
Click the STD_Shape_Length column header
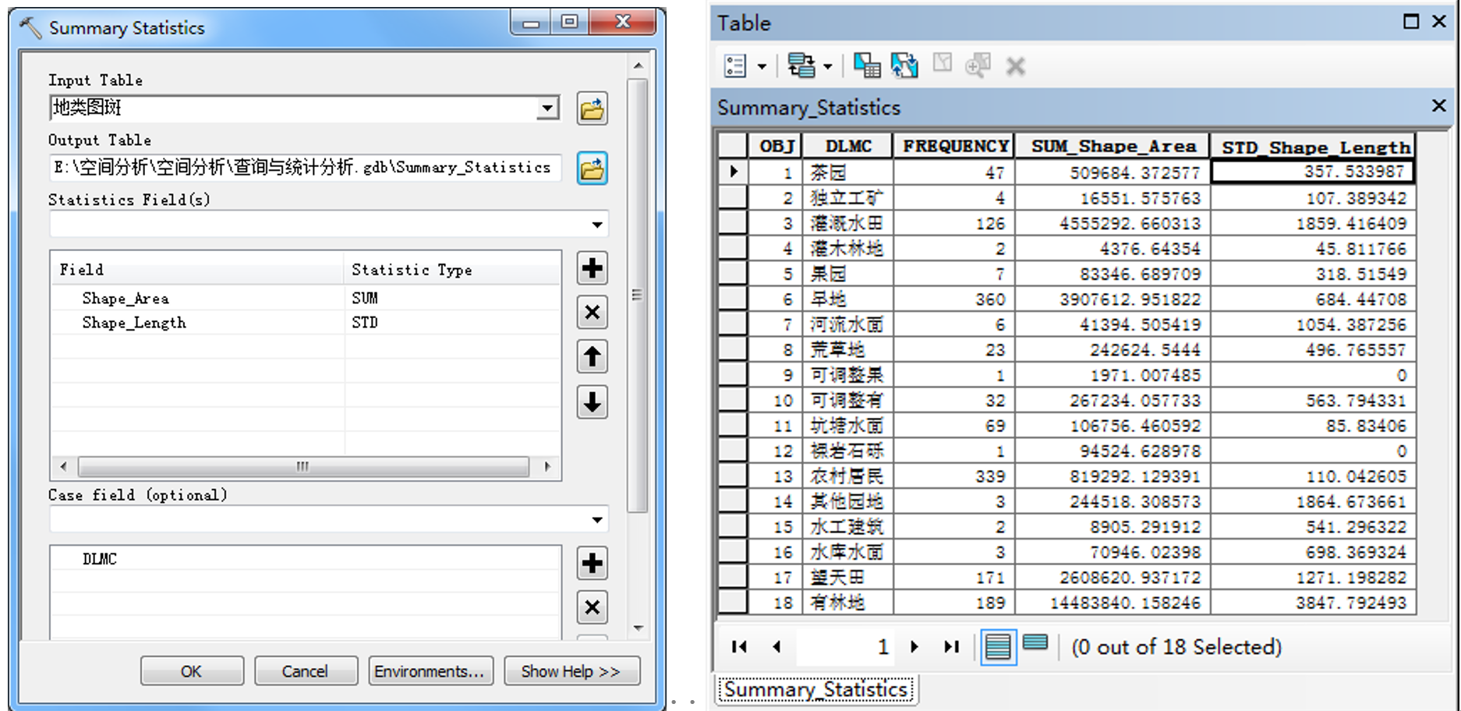(x=1315, y=147)
